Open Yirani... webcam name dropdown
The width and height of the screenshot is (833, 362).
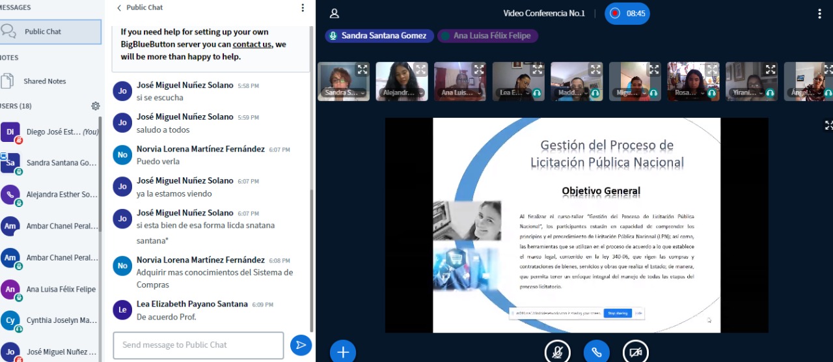(746, 92)
